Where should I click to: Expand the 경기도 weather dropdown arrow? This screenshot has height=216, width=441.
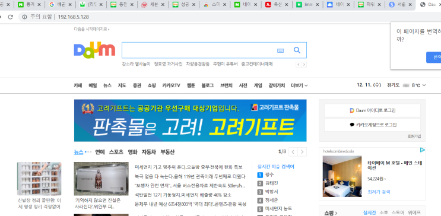click(x=424, y=85)
